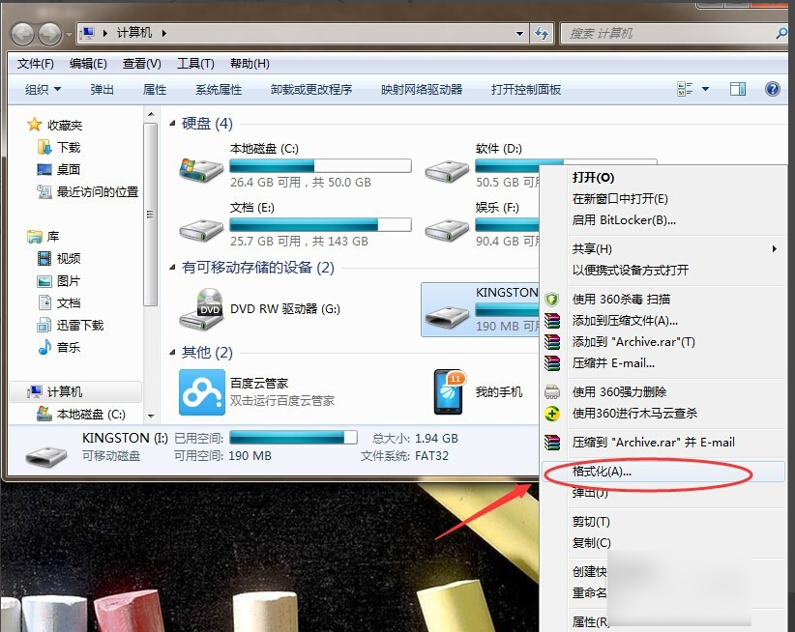Open the 工具(T) menu
795x632 pixels.
click(x=195, y=64)
